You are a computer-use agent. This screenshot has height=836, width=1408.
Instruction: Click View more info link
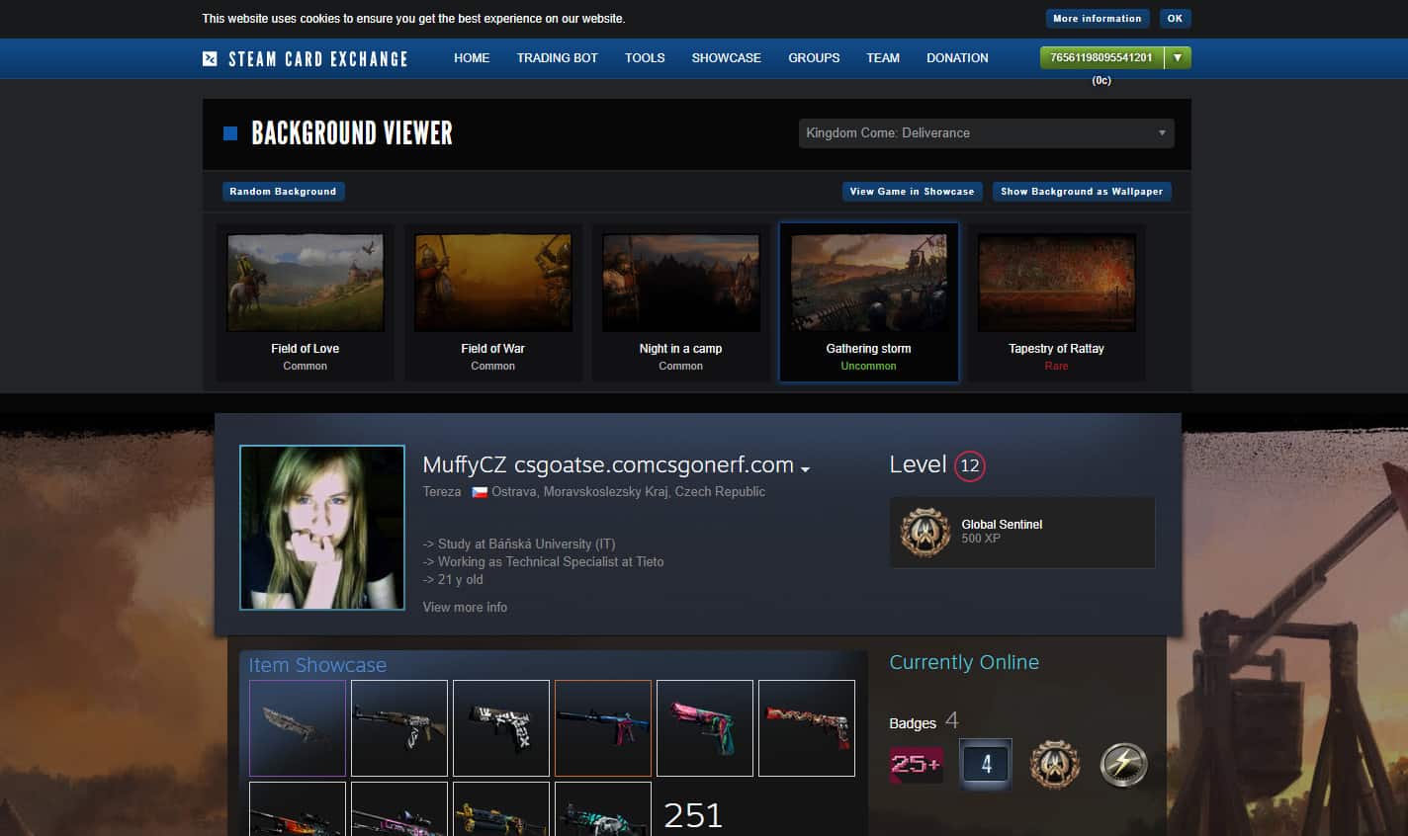point(465,607)
